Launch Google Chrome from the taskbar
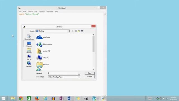The width and height of the screenshot is (179, 101). (21, 98)
